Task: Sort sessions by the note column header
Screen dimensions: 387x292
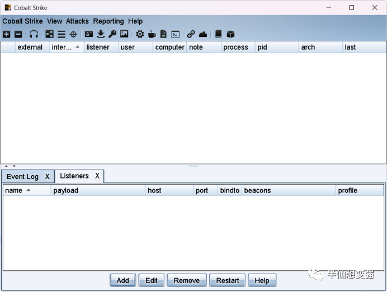Action: pos(204,47)
